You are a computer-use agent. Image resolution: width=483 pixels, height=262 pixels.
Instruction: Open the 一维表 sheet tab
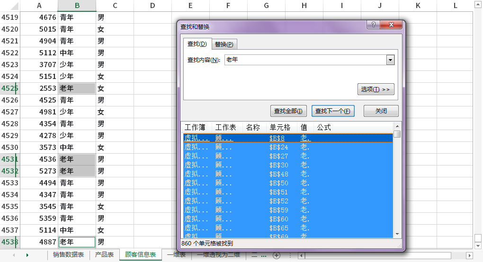(x=177, y=254)
